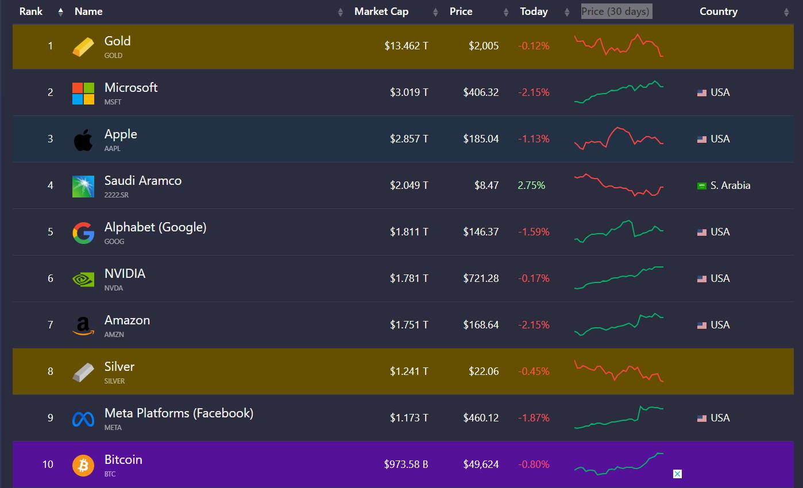Screen dimensions: 803x488
Task: Click Silver's 30-day price chart
Action: point(619,371)
